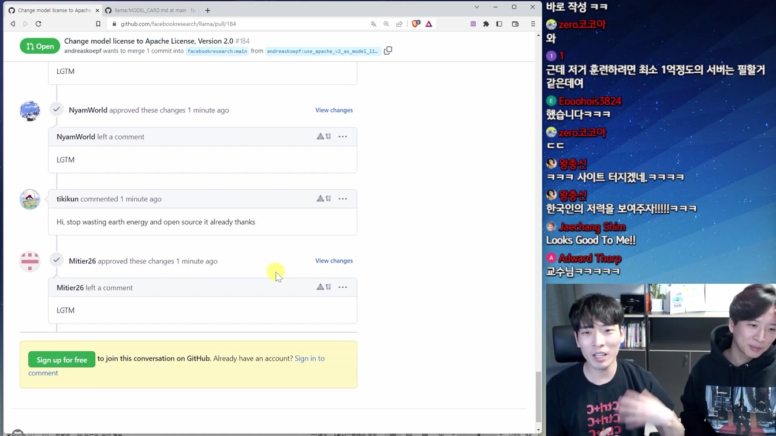Open the Extensions puzzle piece menu

pyautogui.click(x=486, y=24)
